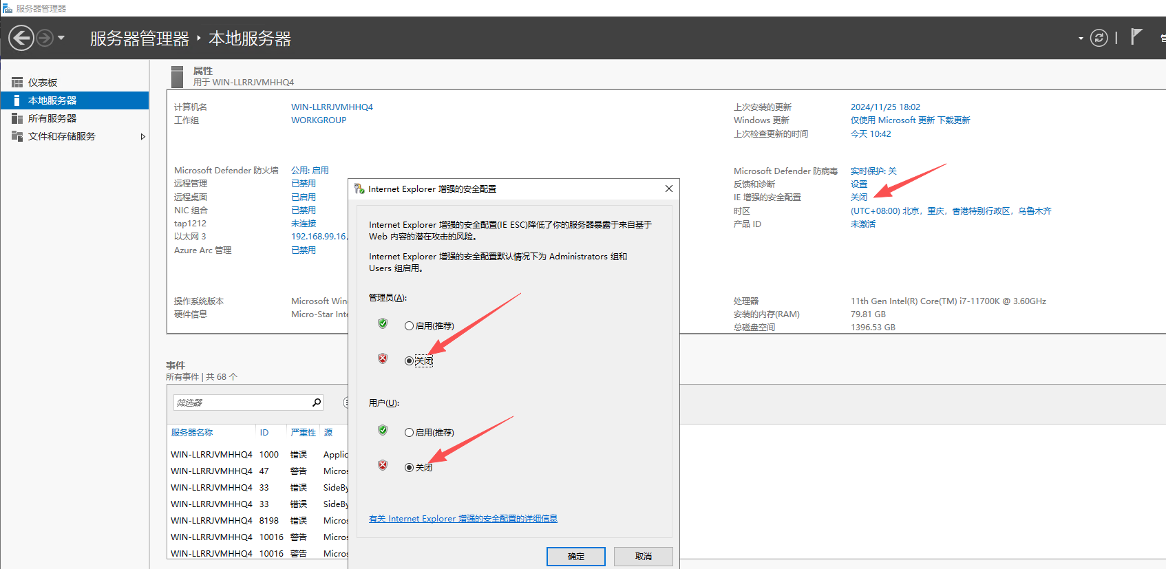Select 启用(推荐) for 用户
The width and height of the screenshot is (1166, 569).
410,433
